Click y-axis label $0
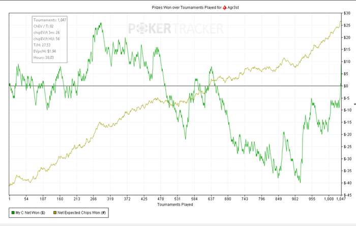Viewport: 356px width, 226px height. pyautogui.click(x=346, y=86)
